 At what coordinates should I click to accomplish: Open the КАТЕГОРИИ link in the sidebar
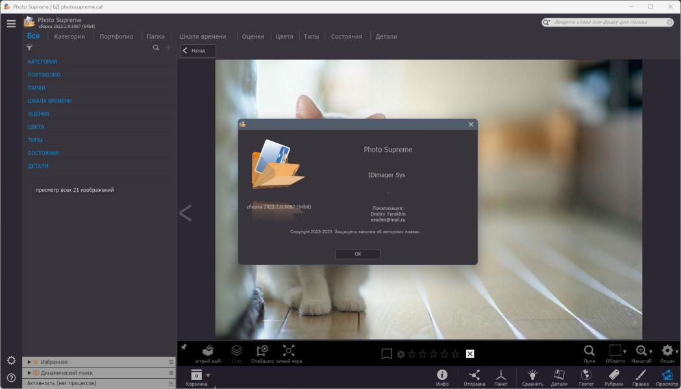point(43,62)
